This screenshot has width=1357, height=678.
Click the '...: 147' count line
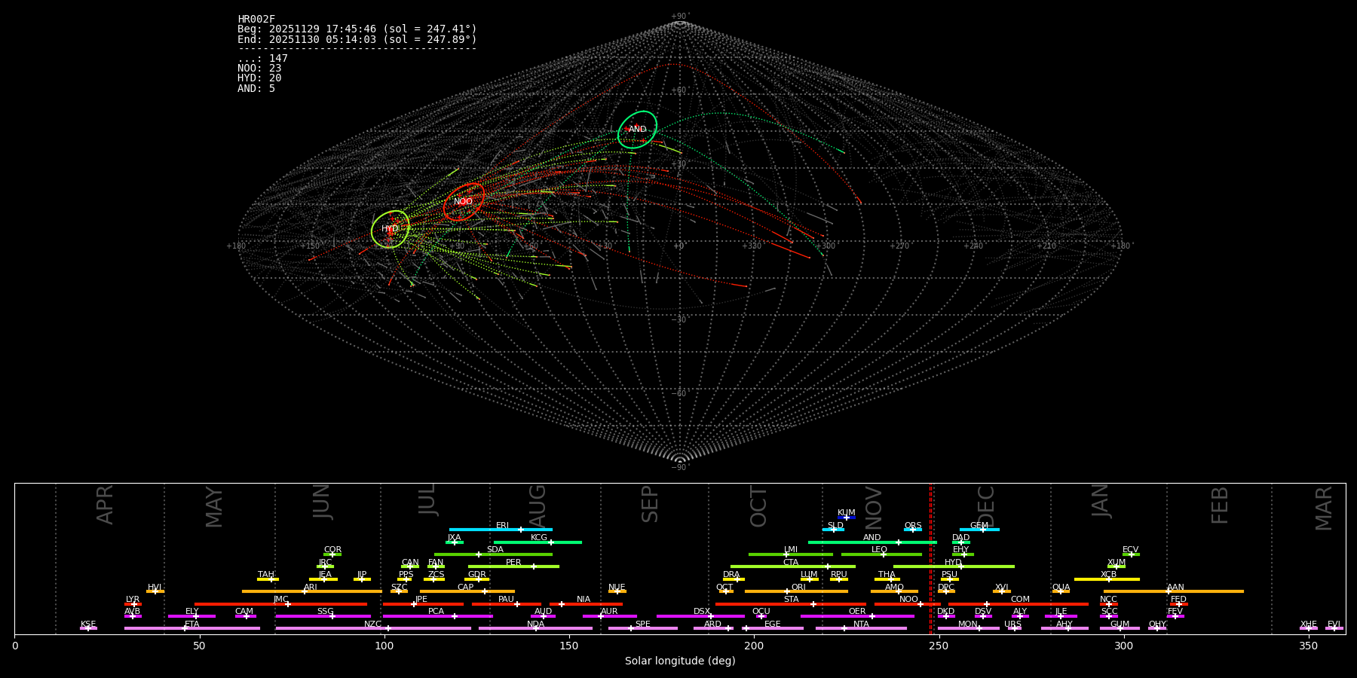[262, 59]
